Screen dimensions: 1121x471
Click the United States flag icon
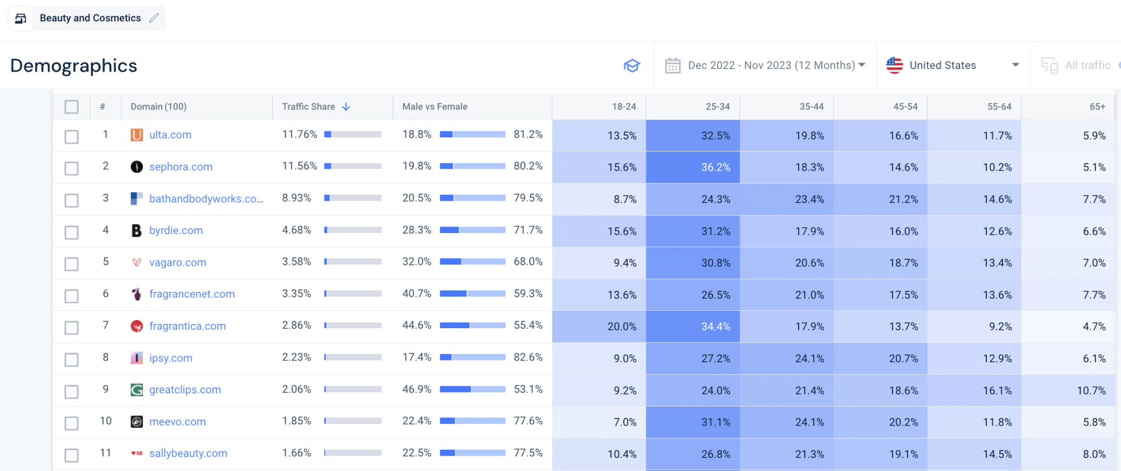(893, 65)
